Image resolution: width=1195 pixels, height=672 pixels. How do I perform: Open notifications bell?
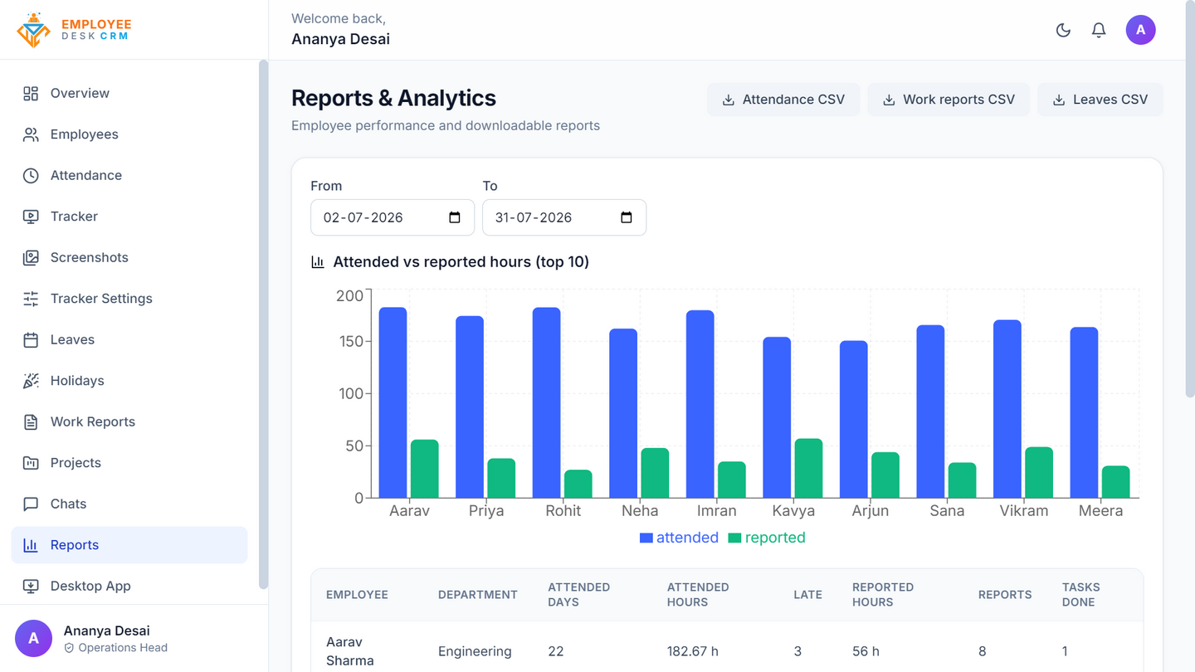coord(1099,31)
